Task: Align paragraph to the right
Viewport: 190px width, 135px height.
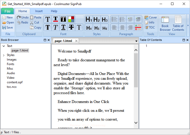Action: [130, 27]
